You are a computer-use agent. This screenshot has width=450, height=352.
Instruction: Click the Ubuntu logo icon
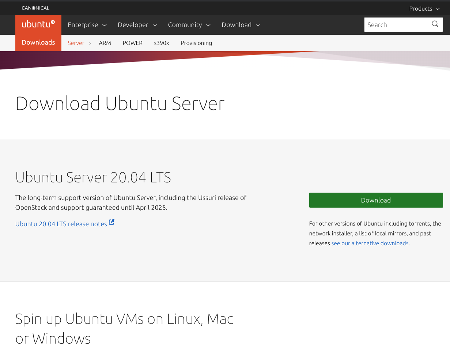[x=38, y=24]
